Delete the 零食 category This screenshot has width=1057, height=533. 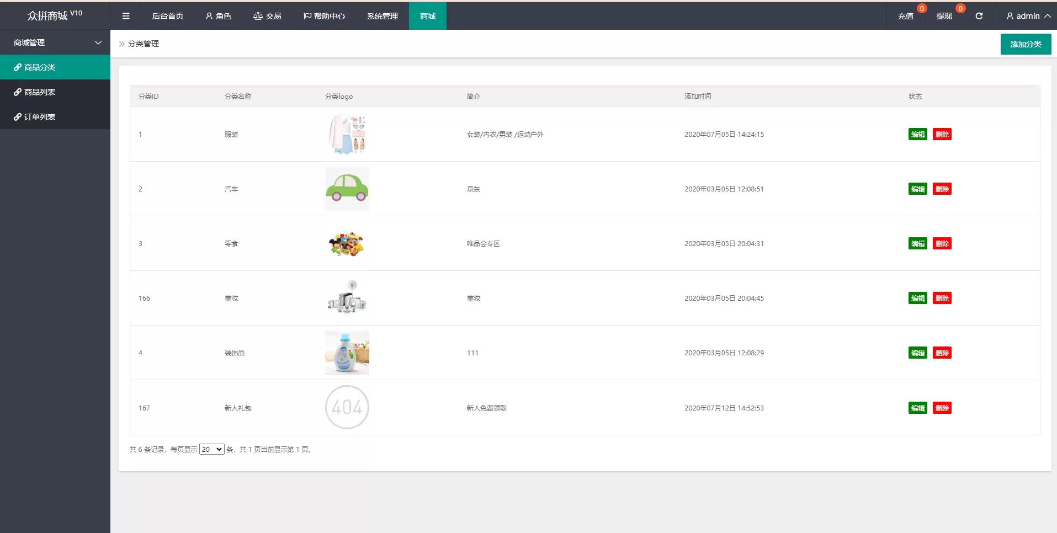pyautogui.click(x=942, y=243)
